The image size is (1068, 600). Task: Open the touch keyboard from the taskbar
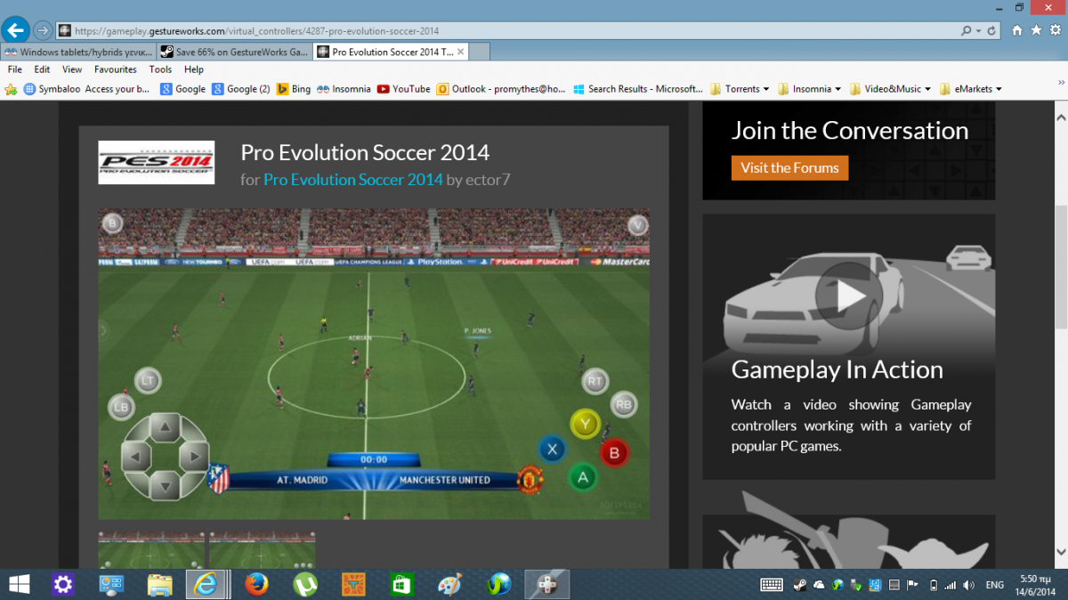tap(772, 585)
